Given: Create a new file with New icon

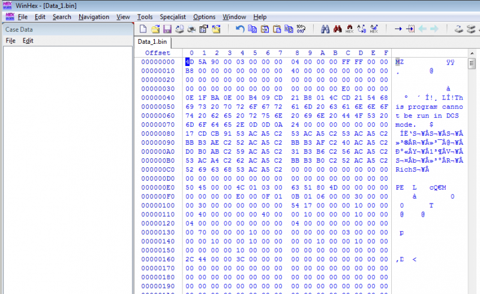Looking at the screenshot, I should click(x=143, y=29).
